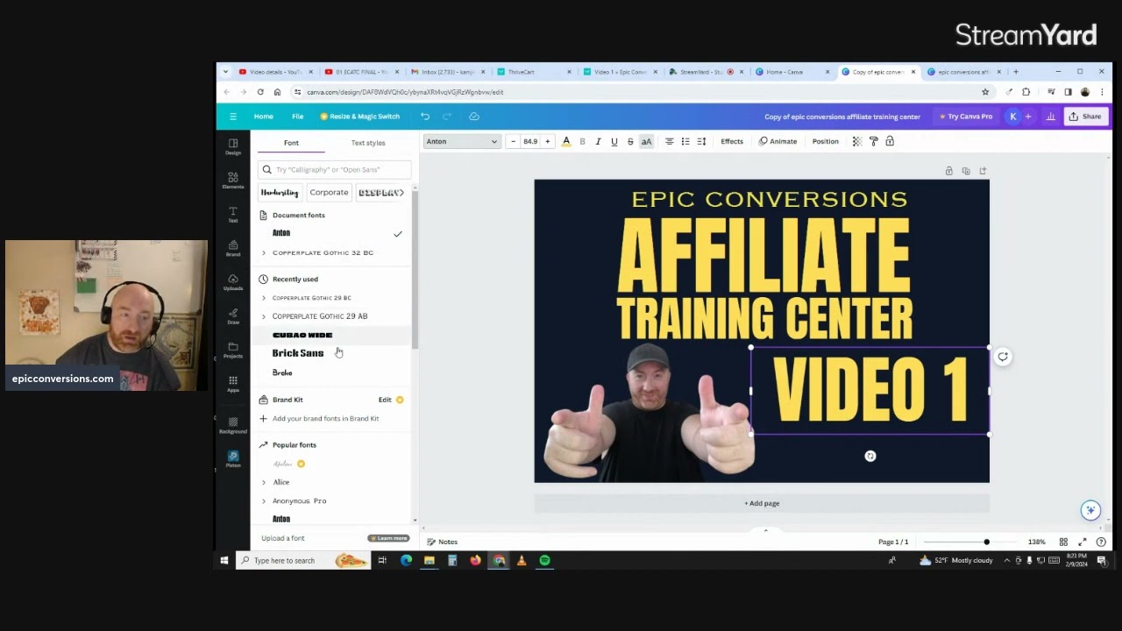The width and height of the screenshot is (1122, 631).
Task: Open the Uploads panel
Action: click(232, 282)
